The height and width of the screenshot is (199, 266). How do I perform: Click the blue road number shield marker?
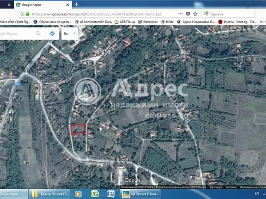coord(17,84)
